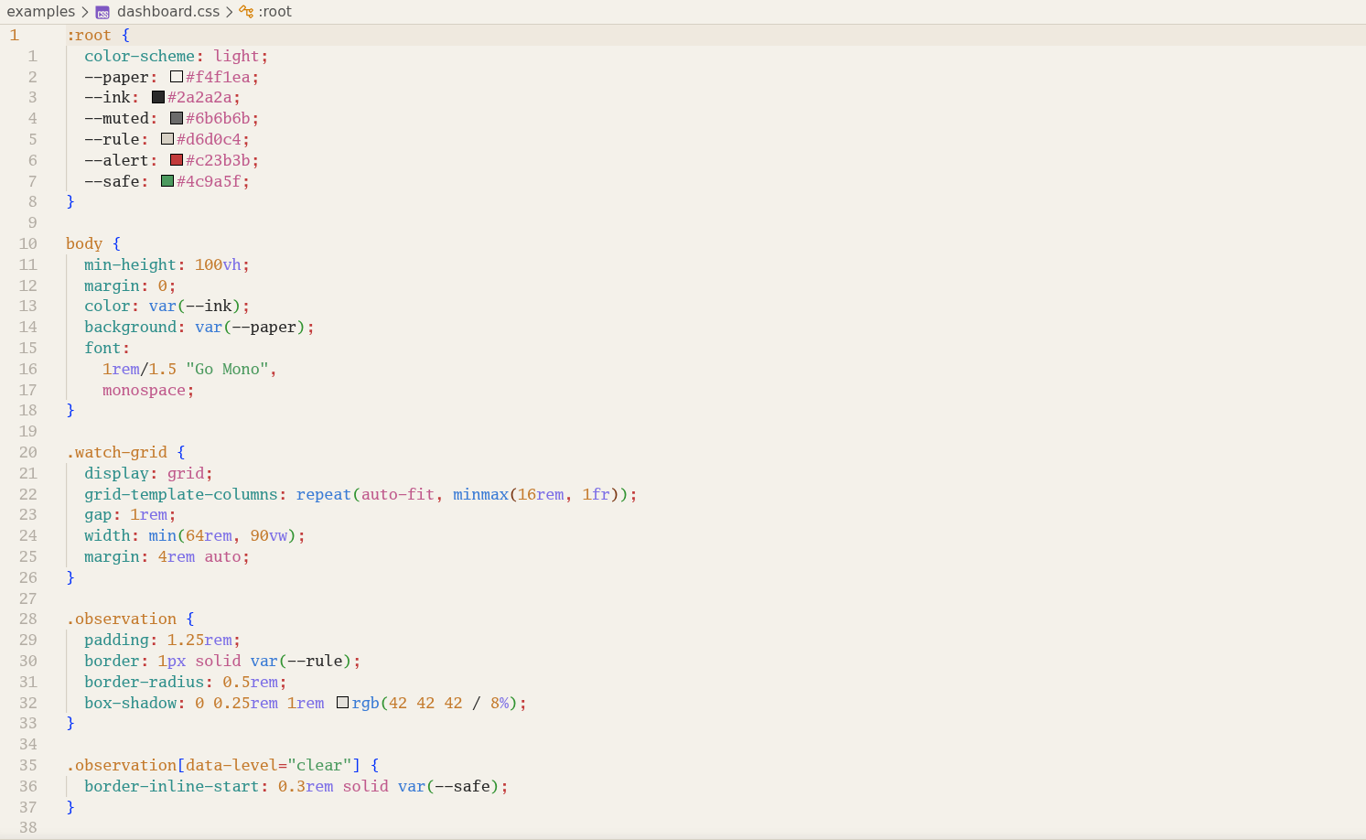Click the 'border-inline-start' property
The image size is (1366, 840).
(x=172, y=786)
